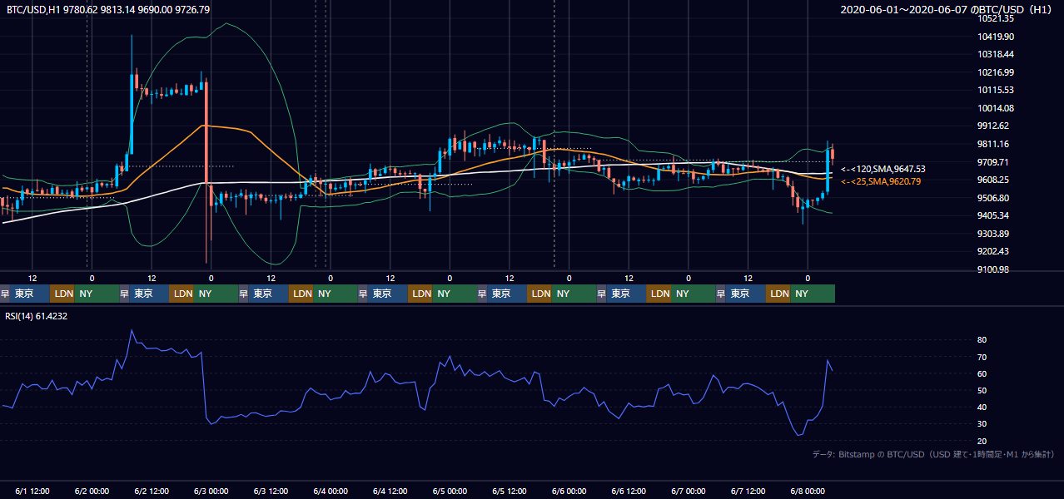
Task: Select RSI scale value 20
Action: (x=982, y=441)
